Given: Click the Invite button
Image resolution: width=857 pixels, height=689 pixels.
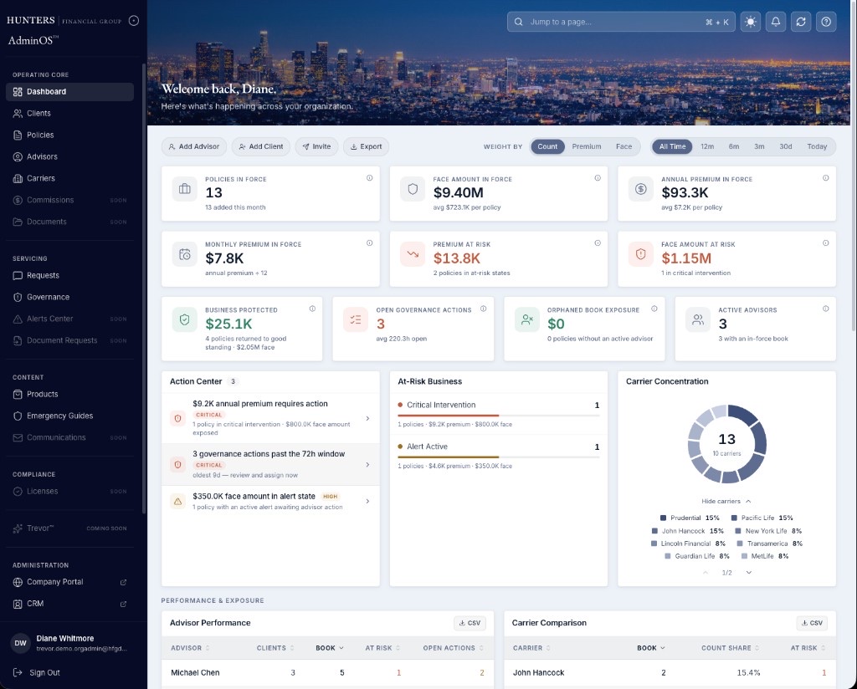Looking at the screenshot, I should 316,146.
